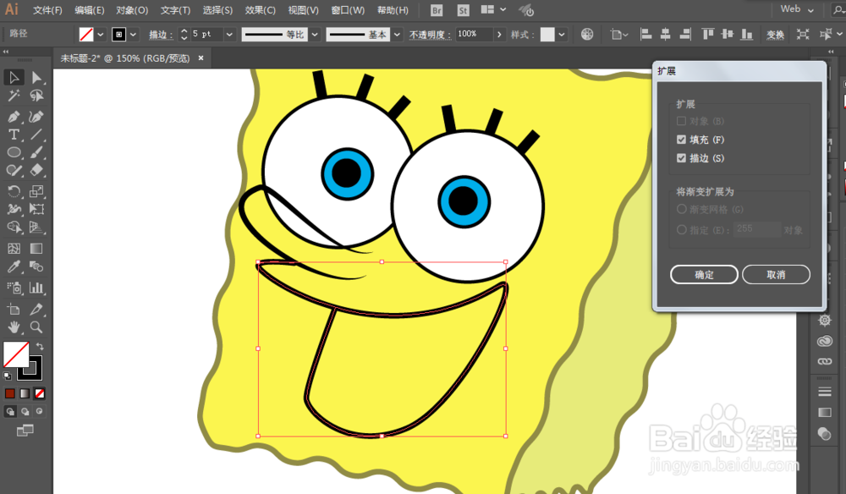Select the Selection tool (black arrow)

(14, 78)
